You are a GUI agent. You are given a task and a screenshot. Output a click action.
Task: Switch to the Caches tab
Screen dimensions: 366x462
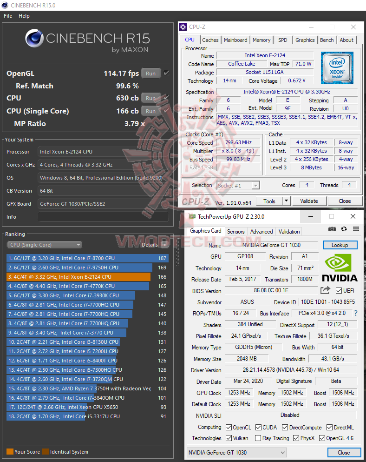(x=210, y=40)
